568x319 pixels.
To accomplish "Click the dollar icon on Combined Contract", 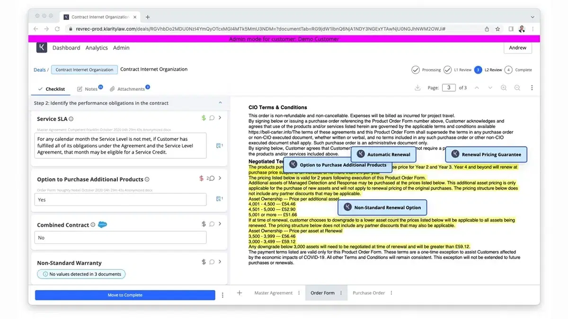I will point(204,224).
